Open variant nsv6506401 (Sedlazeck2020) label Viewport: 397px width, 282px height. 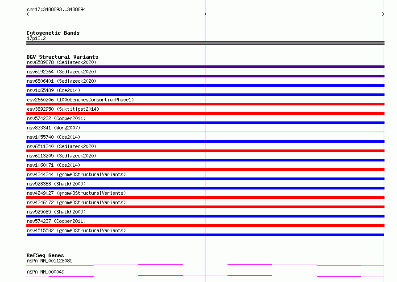[x=62, y=81]
